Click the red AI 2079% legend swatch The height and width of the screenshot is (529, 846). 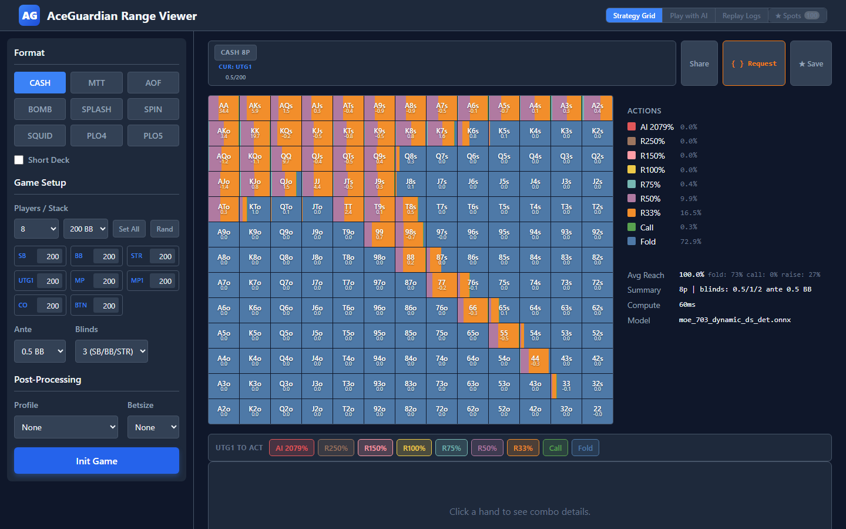click(632, 127)
